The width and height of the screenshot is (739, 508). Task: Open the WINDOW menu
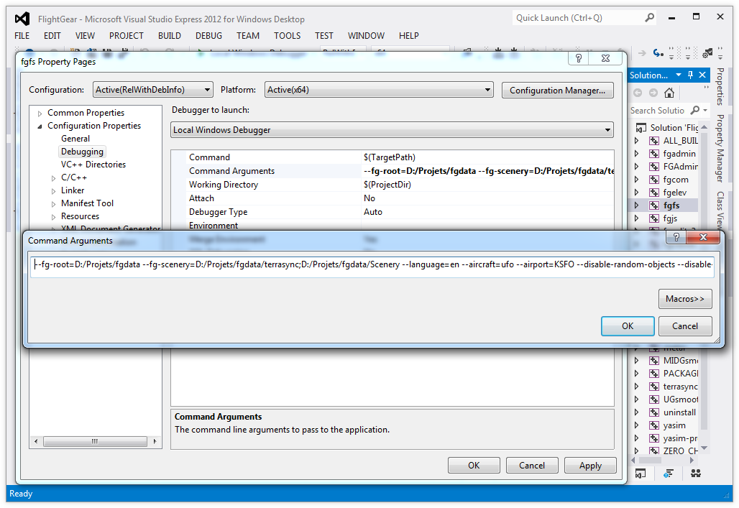(x=366, y=36)
